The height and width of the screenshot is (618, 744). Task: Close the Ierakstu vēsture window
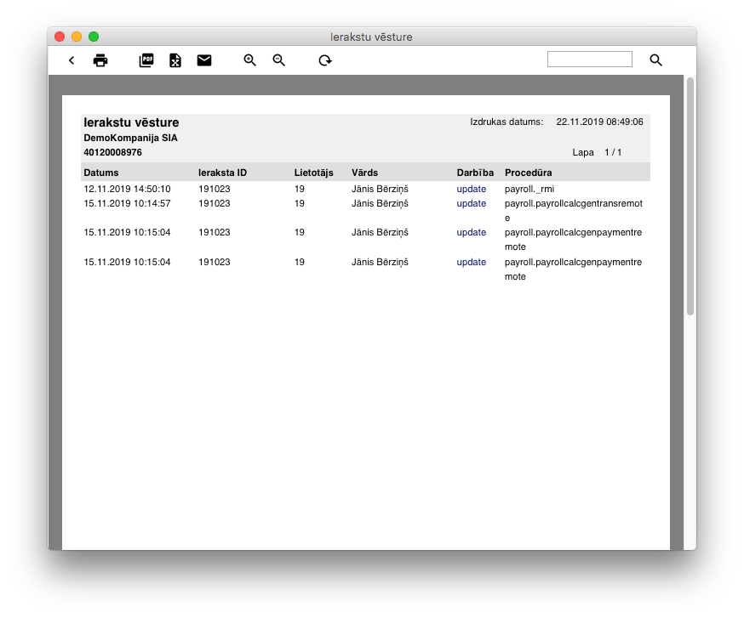(x=60, y=37)
